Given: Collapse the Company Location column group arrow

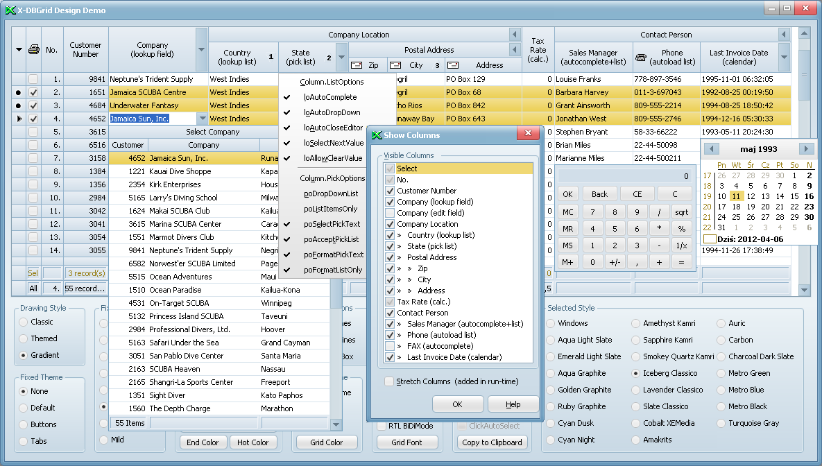Looking at the screenshot, I should (x=514, y=35).
